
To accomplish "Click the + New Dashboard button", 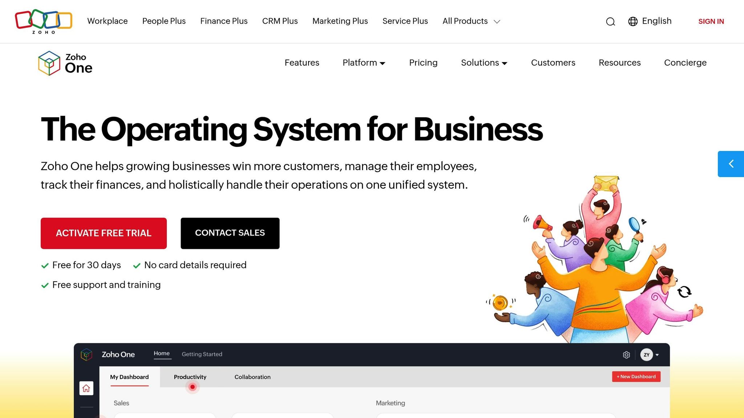I will [636, 377].
